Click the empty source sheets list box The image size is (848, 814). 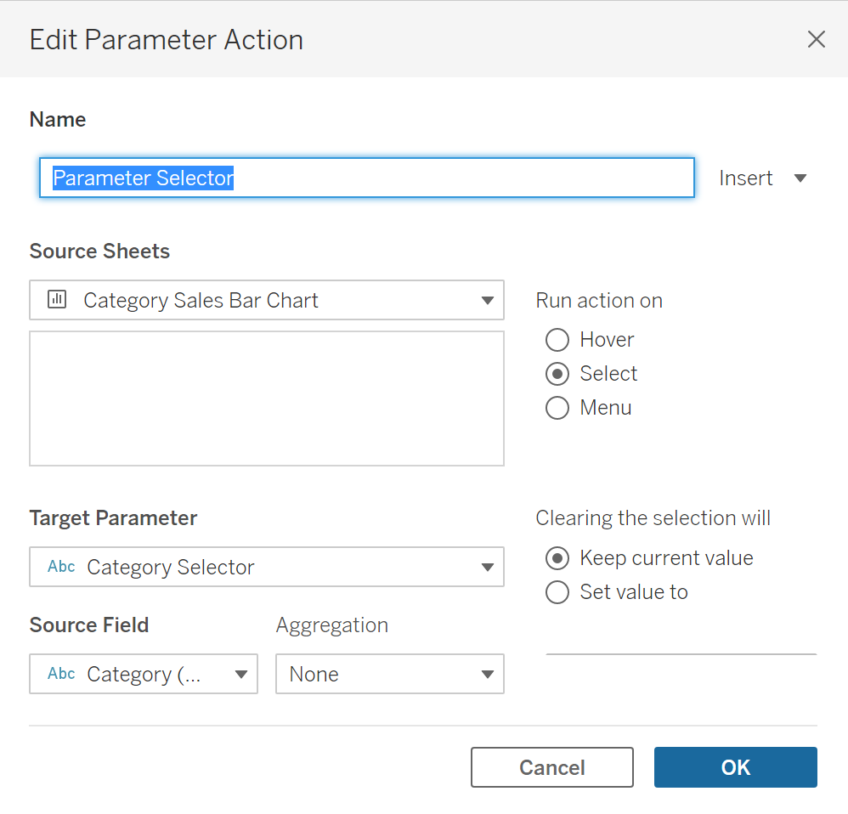pos(267,399)
